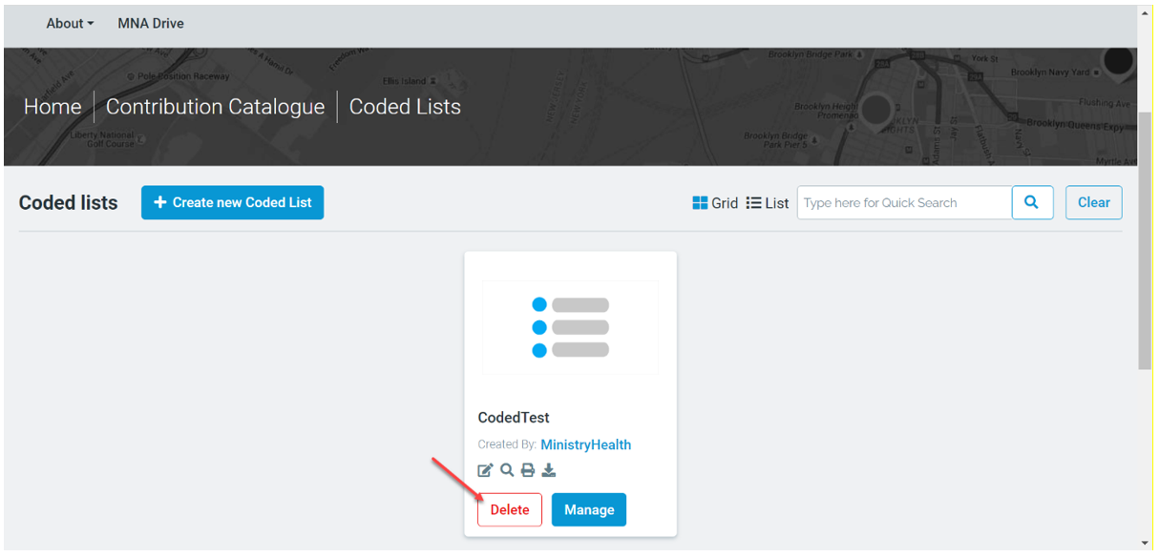Screen dimensions: 1160x557
Task: Switch to Grid view
Action: [715, 203]
